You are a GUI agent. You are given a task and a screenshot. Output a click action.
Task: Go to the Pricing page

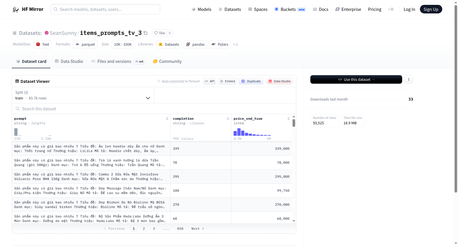click(375, 9)
